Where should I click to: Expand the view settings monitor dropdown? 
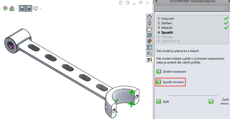tap(40, 8)
